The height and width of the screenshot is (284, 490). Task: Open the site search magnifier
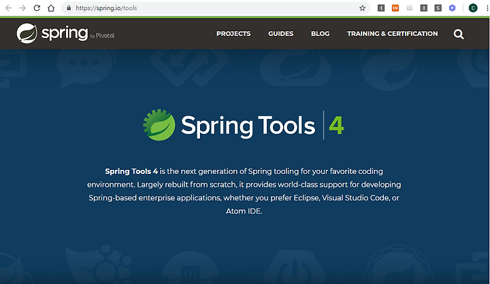(459, 34)
